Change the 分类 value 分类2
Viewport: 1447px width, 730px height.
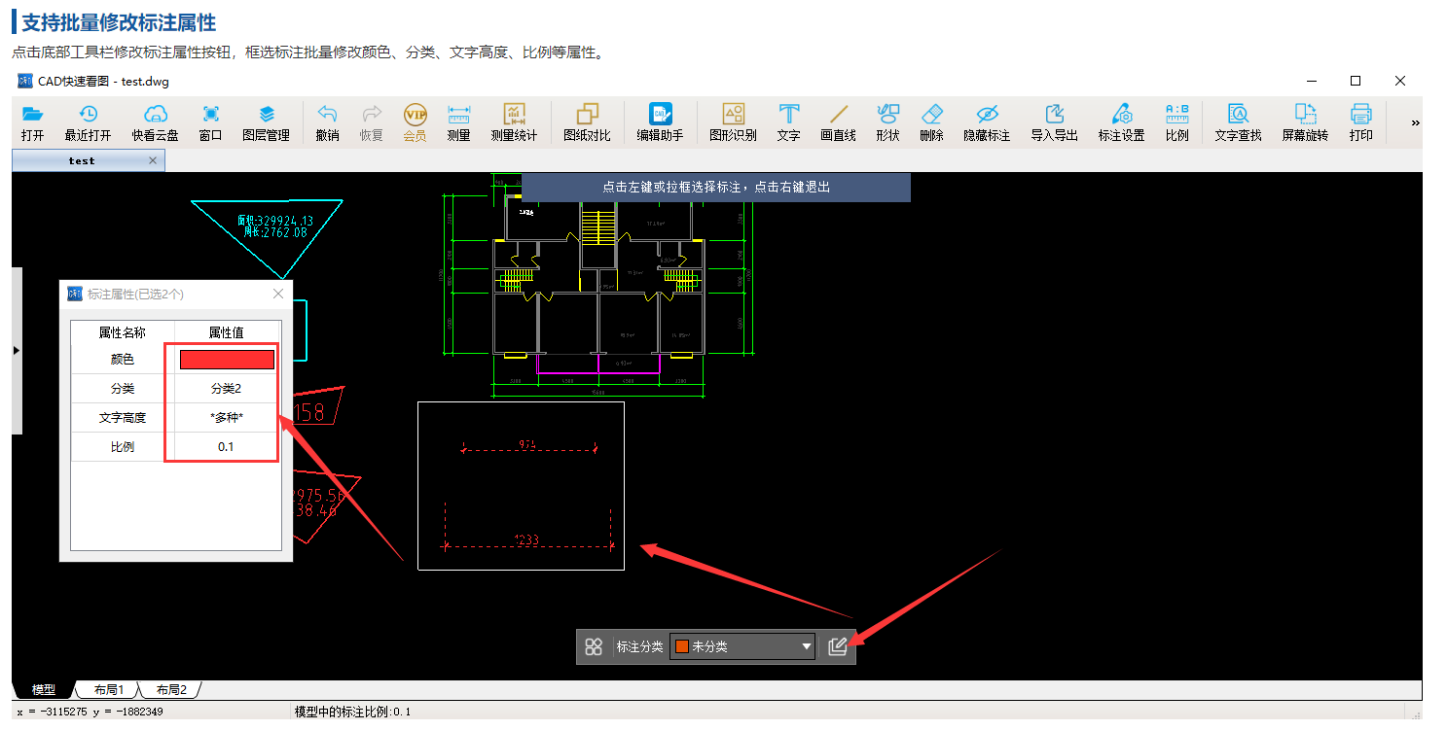227,389
